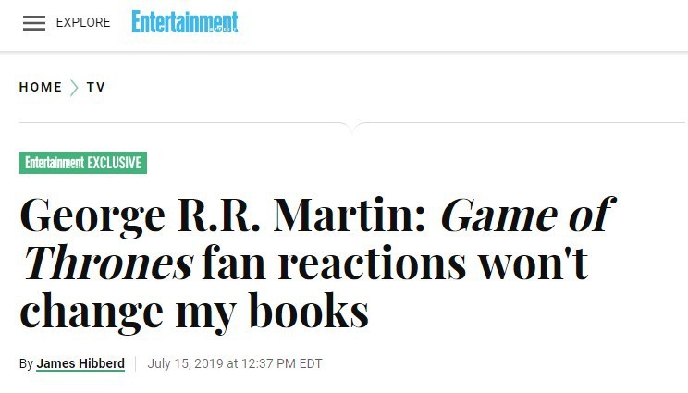The width and height of the screenshot is (688, 393).
Task: Click George R.R. Martin in the headline
Action: coord(224,215)
